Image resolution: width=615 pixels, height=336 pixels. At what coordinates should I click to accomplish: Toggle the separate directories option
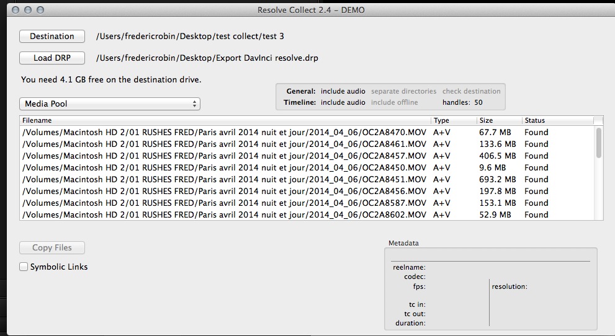tap(403, 92)
